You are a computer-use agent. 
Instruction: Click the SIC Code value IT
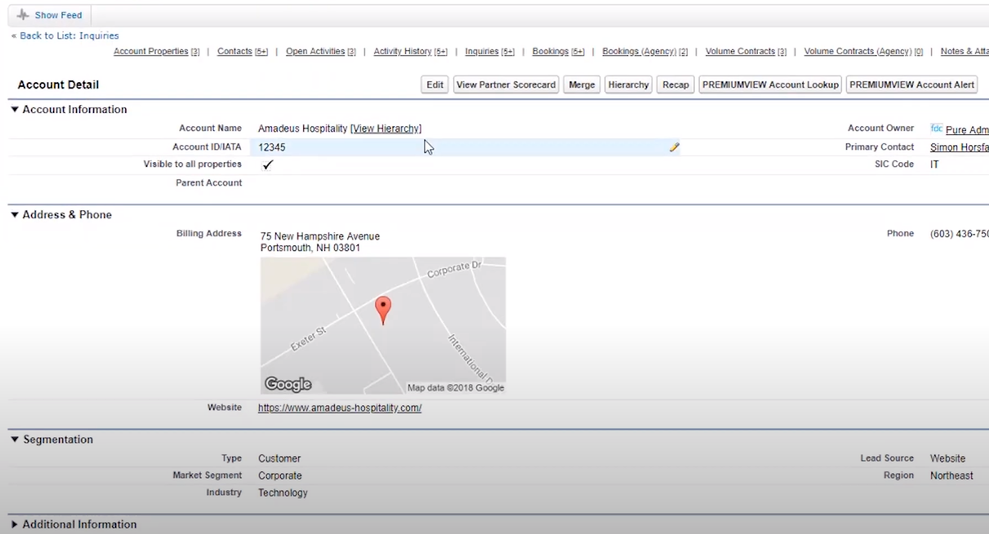click(x=934, y=164)
